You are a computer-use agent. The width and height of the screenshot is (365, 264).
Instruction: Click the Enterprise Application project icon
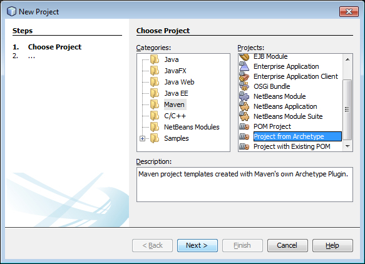(244, 66)
